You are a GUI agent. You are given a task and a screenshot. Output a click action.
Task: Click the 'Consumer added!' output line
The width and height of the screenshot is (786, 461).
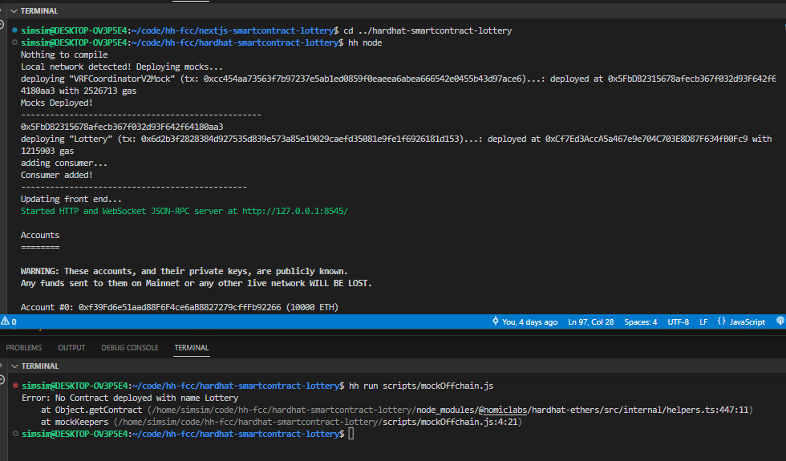57,175
